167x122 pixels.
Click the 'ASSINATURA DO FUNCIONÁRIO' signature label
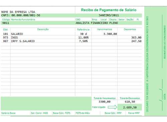(x=165, y=42)
